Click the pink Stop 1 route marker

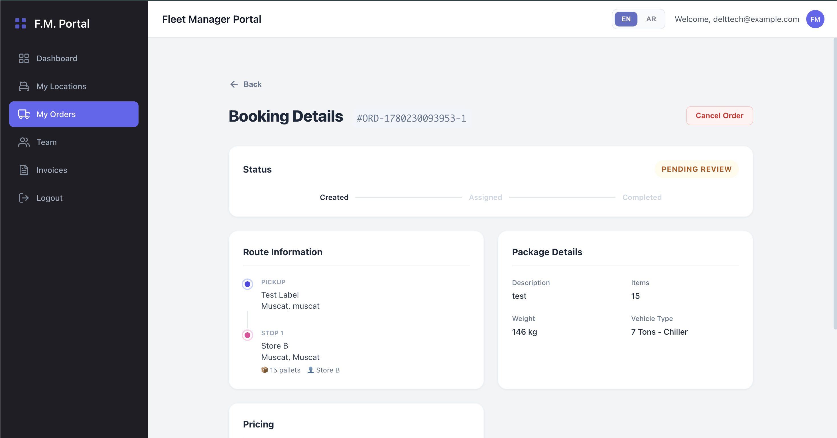247,335
